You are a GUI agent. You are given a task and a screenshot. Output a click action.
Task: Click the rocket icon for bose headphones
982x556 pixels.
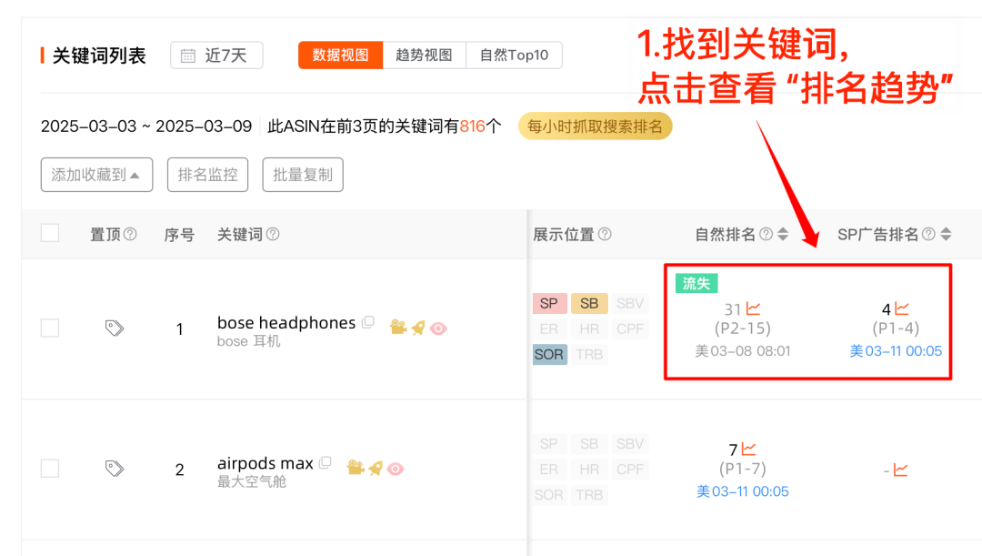coord(417,328)
